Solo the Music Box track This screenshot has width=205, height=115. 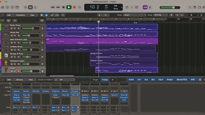pyautogui.click(x=15, y=35)
